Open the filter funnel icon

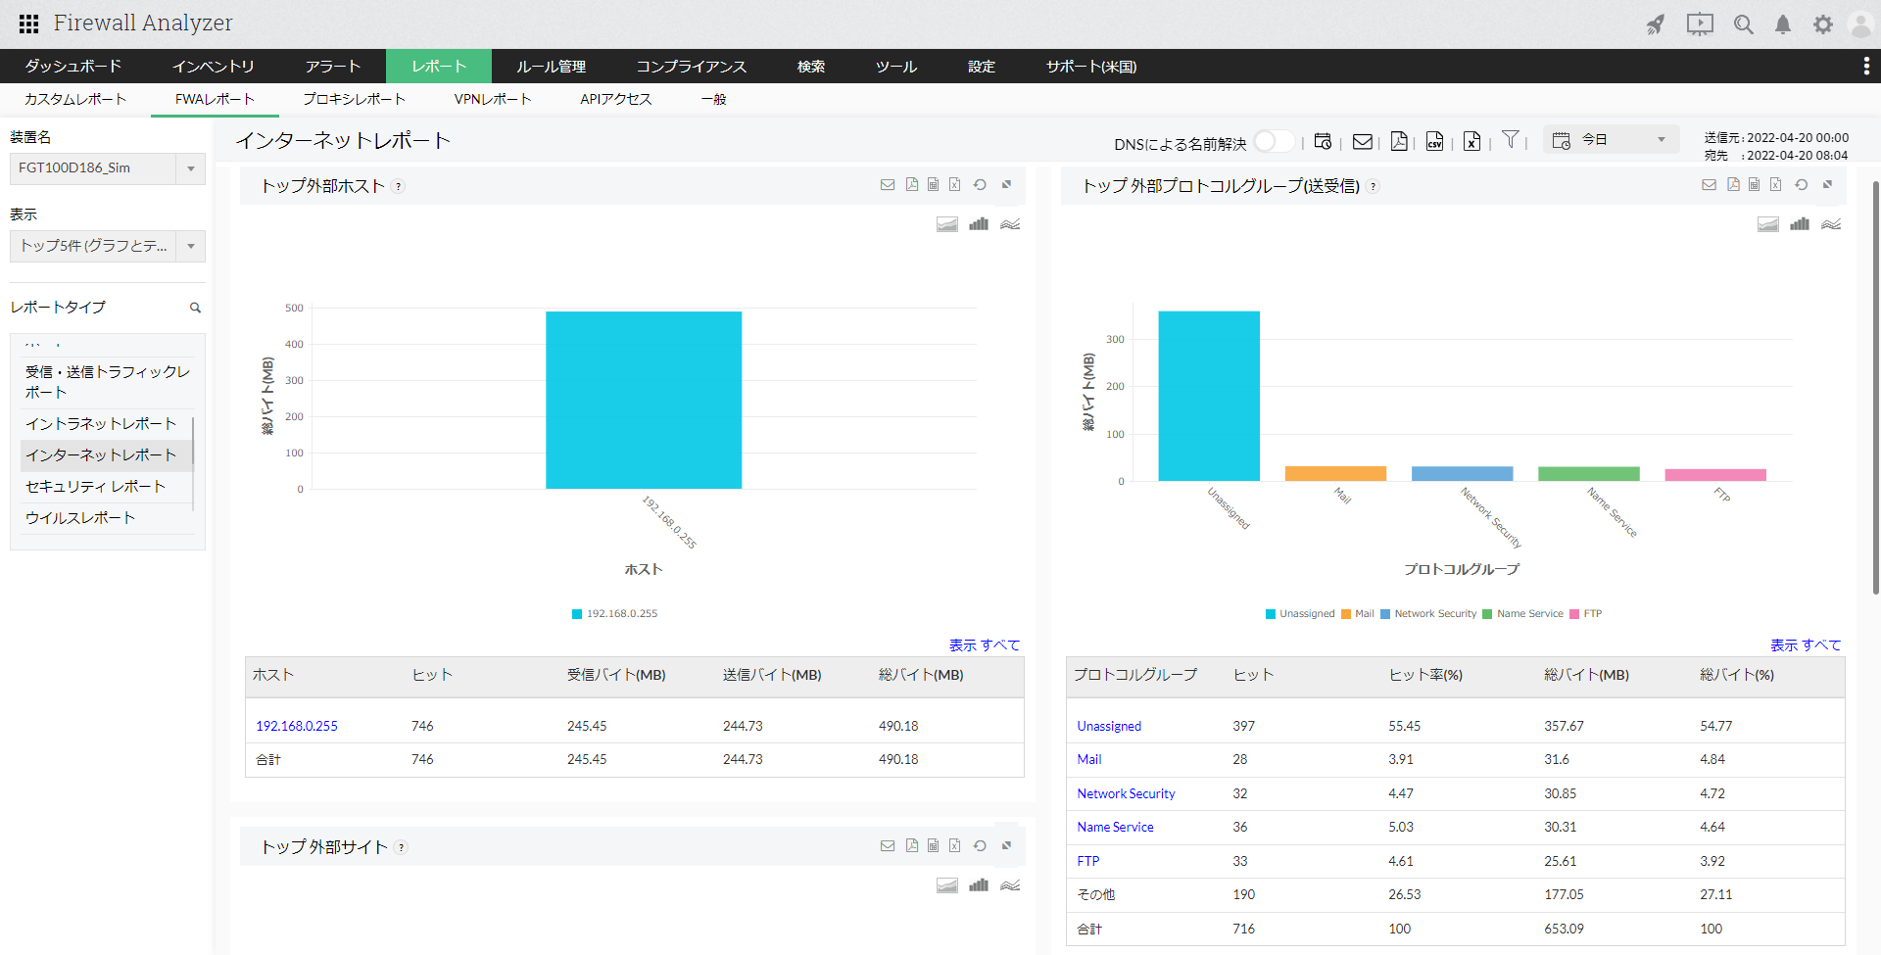(x=1511, y=140)
